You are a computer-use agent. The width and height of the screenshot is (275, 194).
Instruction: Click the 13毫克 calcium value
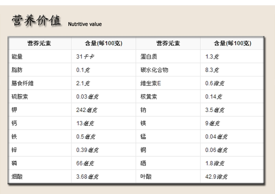point(85,123)
